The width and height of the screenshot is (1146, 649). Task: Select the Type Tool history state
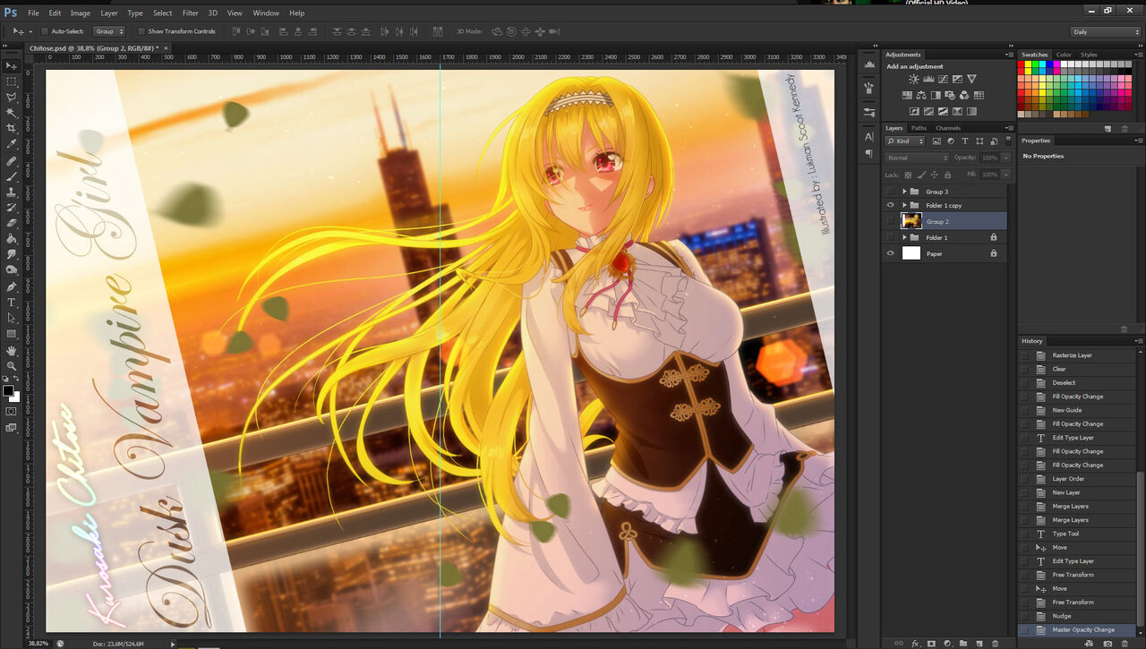tap(1079, 534)
